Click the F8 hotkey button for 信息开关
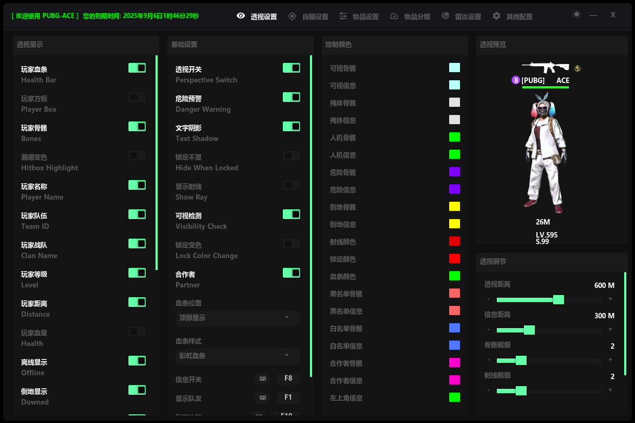 (288, 379)
